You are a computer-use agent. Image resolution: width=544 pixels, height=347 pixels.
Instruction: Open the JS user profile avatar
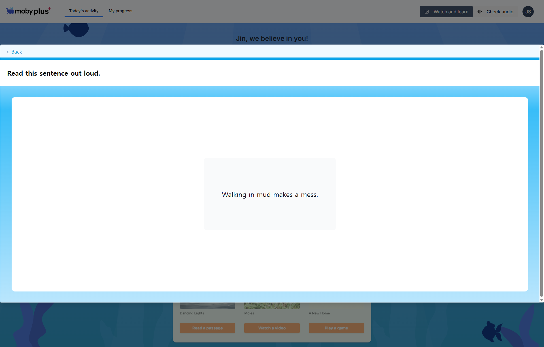528,12
